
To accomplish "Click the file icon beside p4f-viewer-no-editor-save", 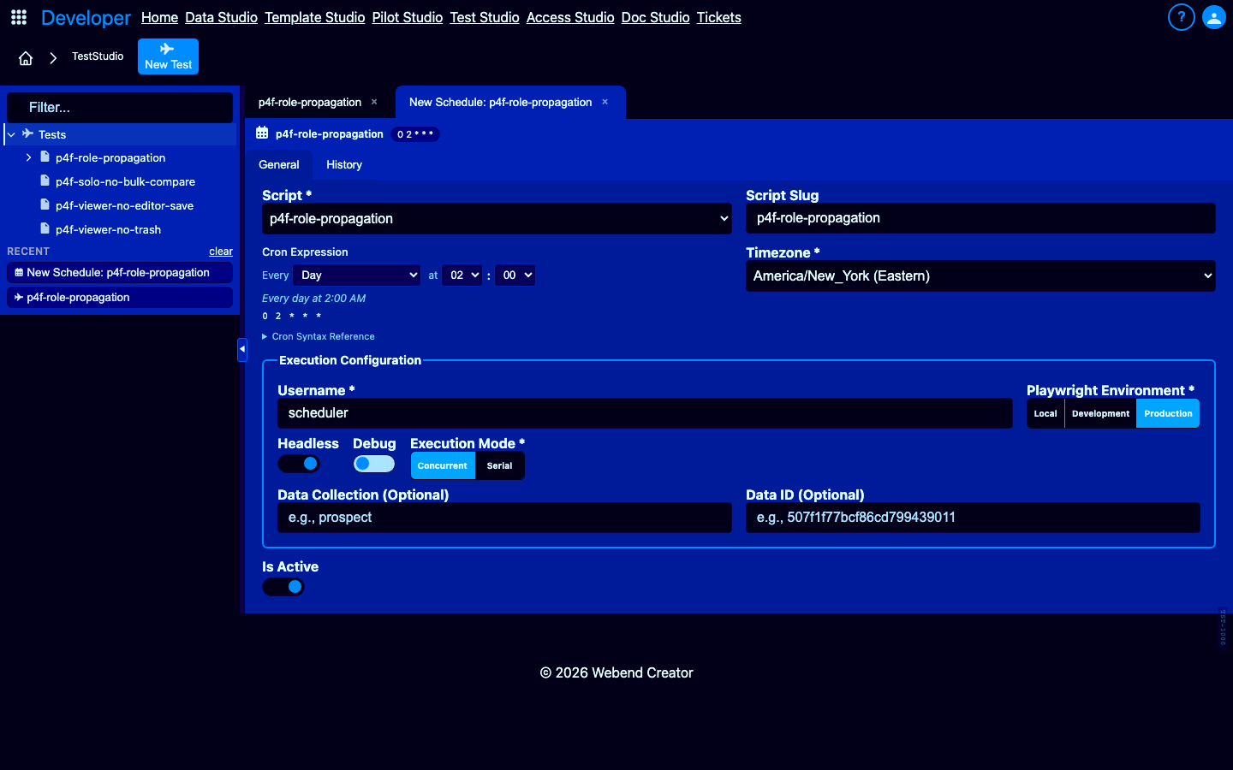I will click(45, 204).
